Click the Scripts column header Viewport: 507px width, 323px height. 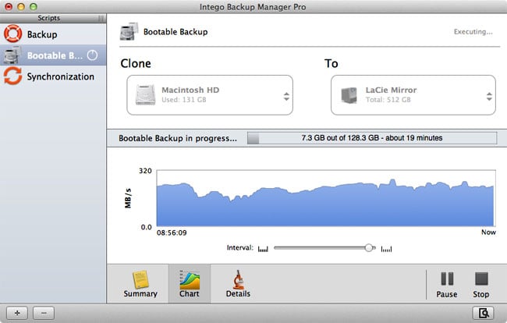49,18
